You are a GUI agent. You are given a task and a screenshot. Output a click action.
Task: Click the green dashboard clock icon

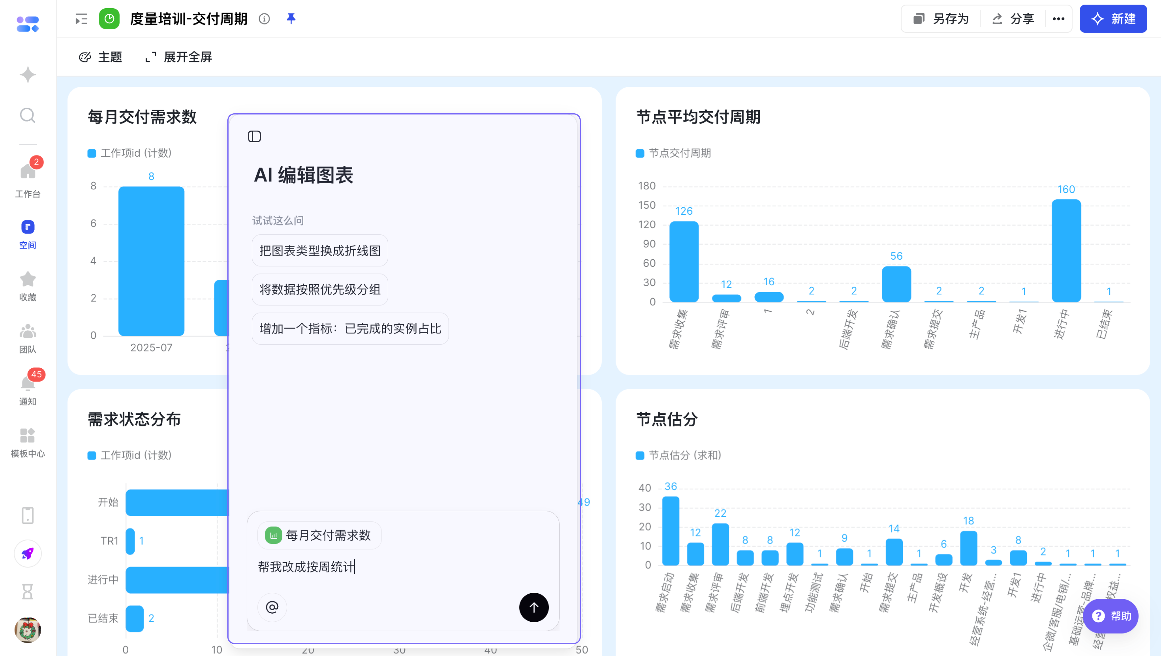tap(109, 19)
